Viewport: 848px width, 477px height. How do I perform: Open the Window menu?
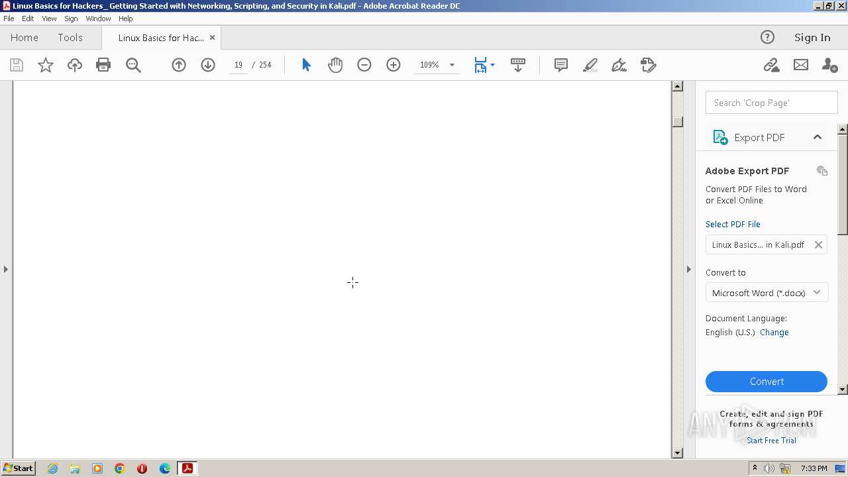[98, 19]
